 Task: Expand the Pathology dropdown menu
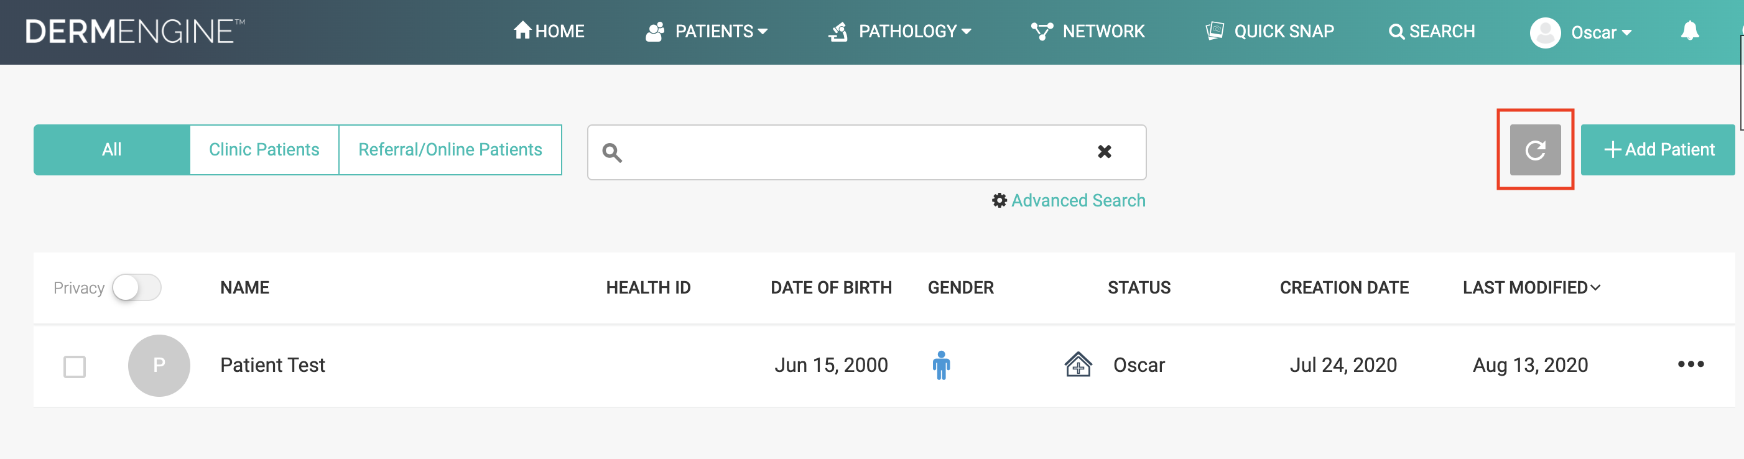[x=900, y=31]
